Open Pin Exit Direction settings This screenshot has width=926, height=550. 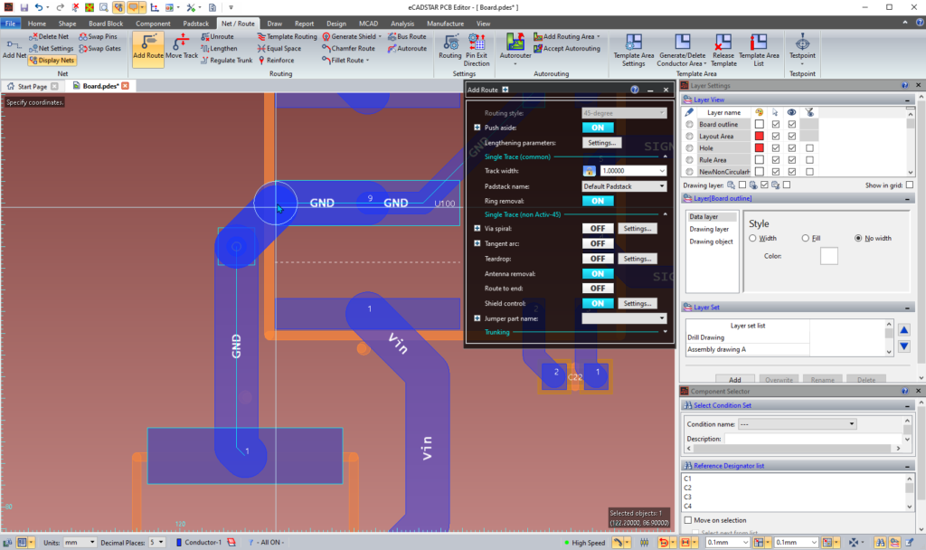pos(477,50)
